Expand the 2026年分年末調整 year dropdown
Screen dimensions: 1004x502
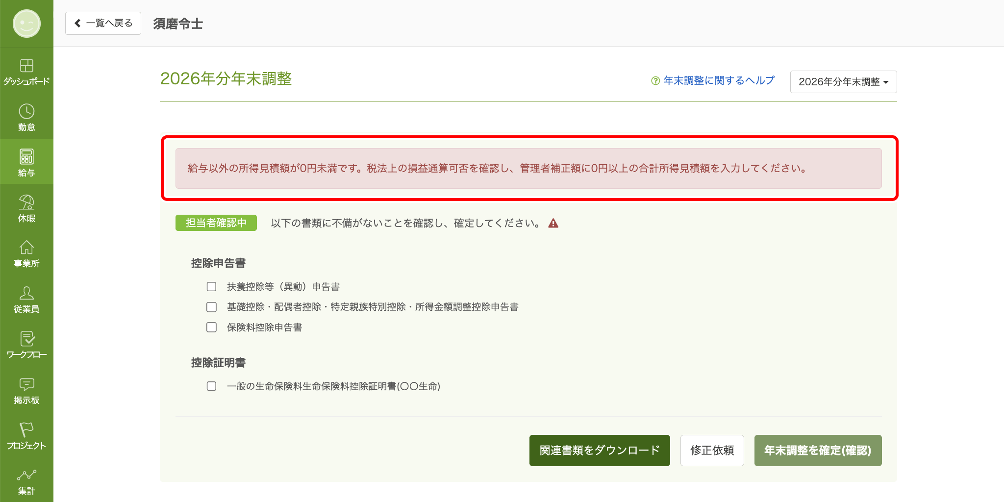click(843, 82)
